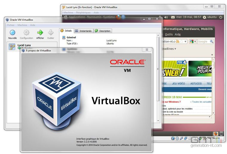The width and height of the screenshot is (227, 154).
Task: Click the green MIEUX POUR banner ad
Action: point(200,69)
